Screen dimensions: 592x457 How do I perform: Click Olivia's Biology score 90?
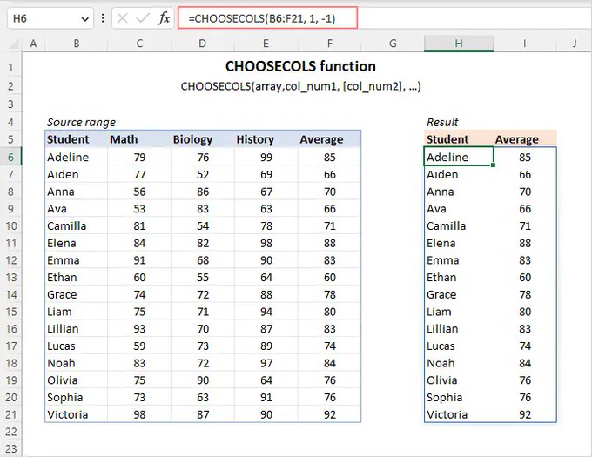pyautogui.click(x=202, y=380)
